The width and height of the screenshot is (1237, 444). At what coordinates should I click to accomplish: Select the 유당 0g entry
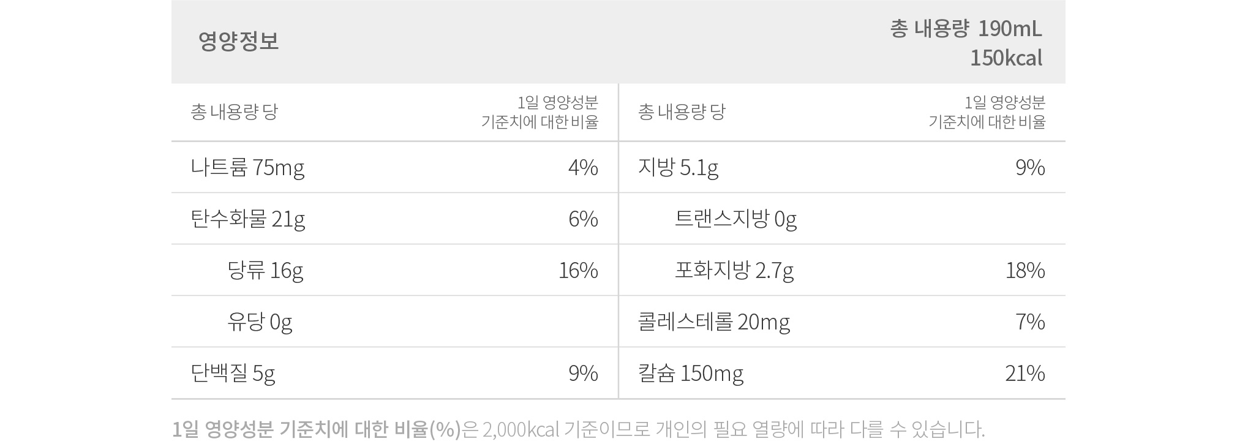pos(260,322)
